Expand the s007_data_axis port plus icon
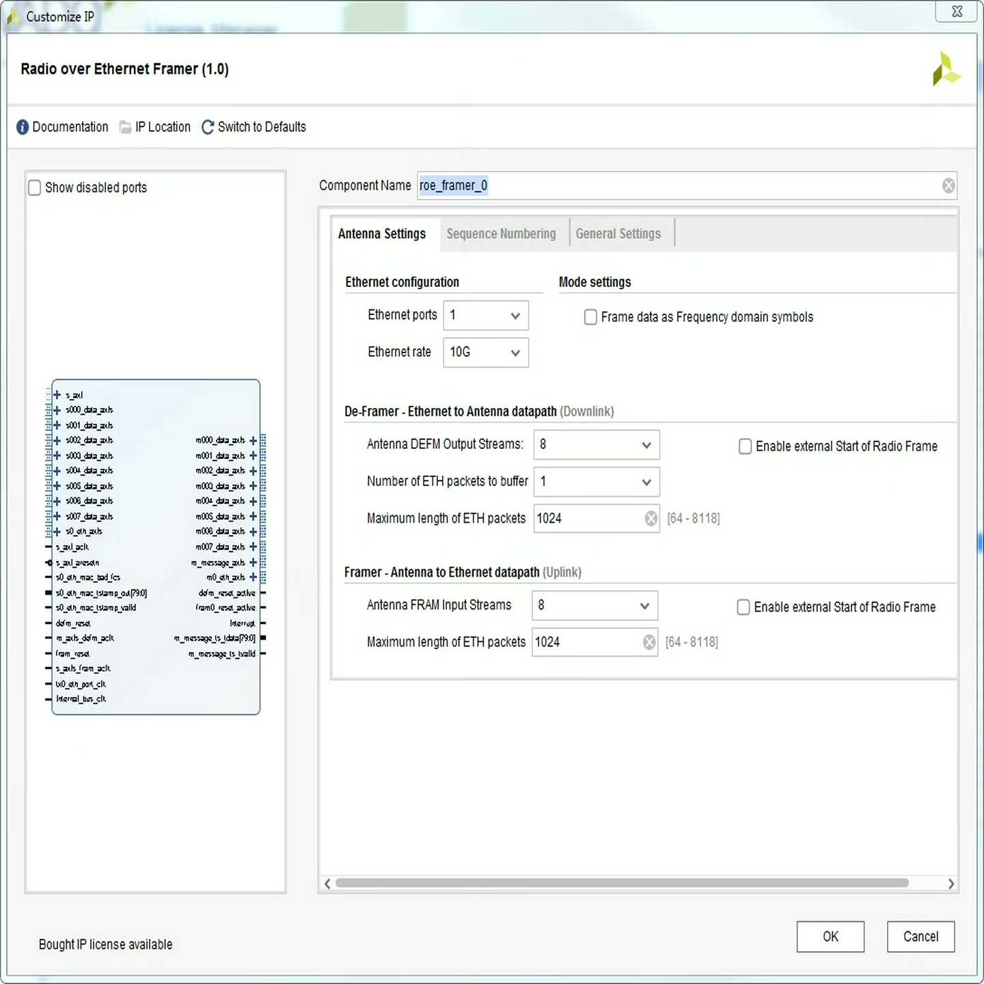 pyautogui.click(x=57, y=517)
